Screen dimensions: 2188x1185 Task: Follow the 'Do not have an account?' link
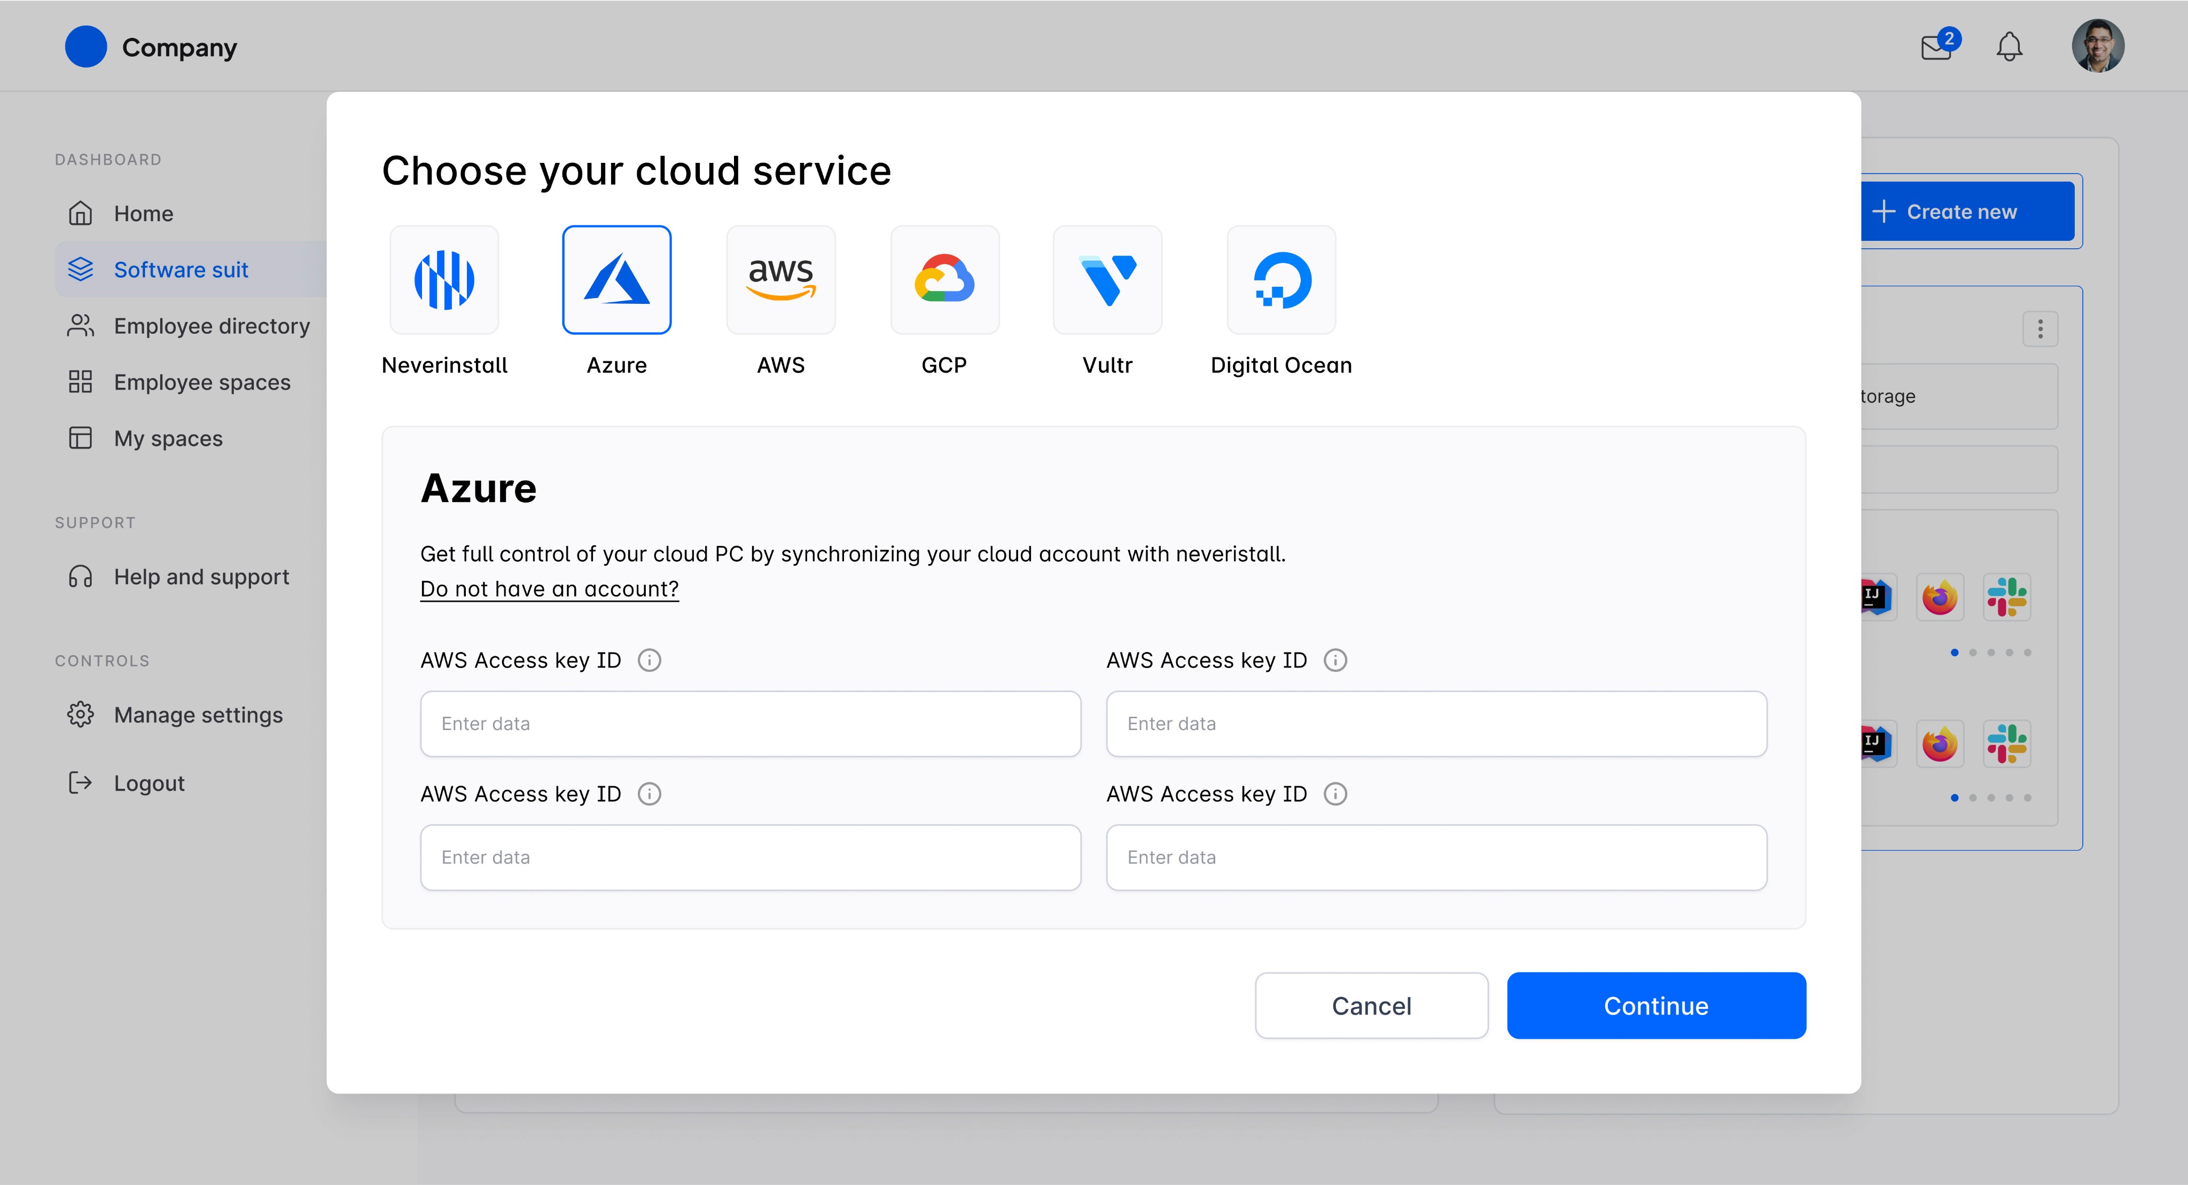pos(550,589)
